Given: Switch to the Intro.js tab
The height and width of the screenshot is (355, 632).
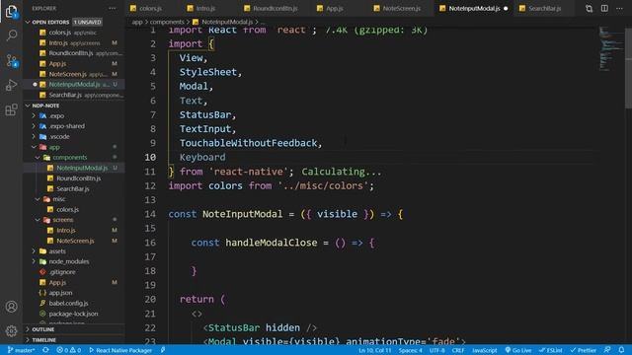Looking at the screenshot, I should pos(205,8).
